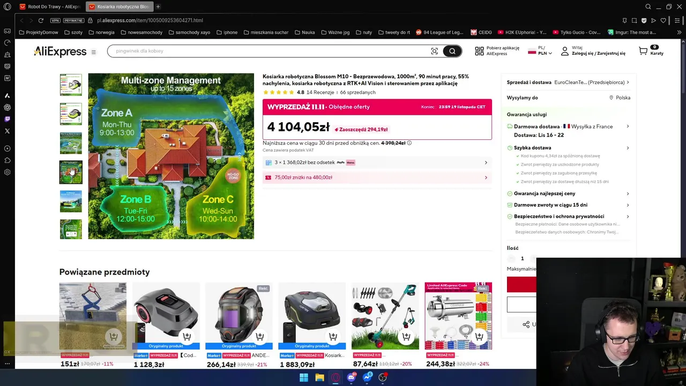The width and height of the screenshot is (686, 386).
Task: Click the heart bookmark icon
Action: [663, 20]
